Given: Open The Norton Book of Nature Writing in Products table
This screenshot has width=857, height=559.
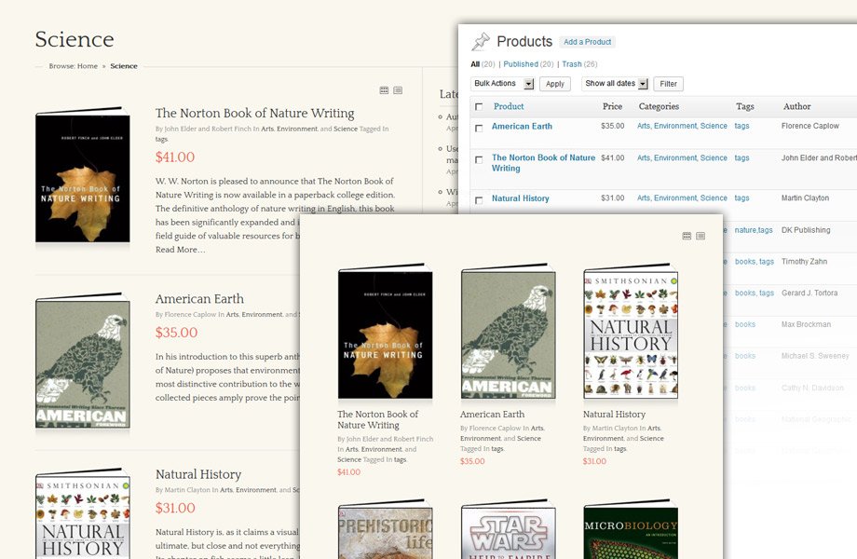Looking at the screenshot, I should tap(543, 163).
